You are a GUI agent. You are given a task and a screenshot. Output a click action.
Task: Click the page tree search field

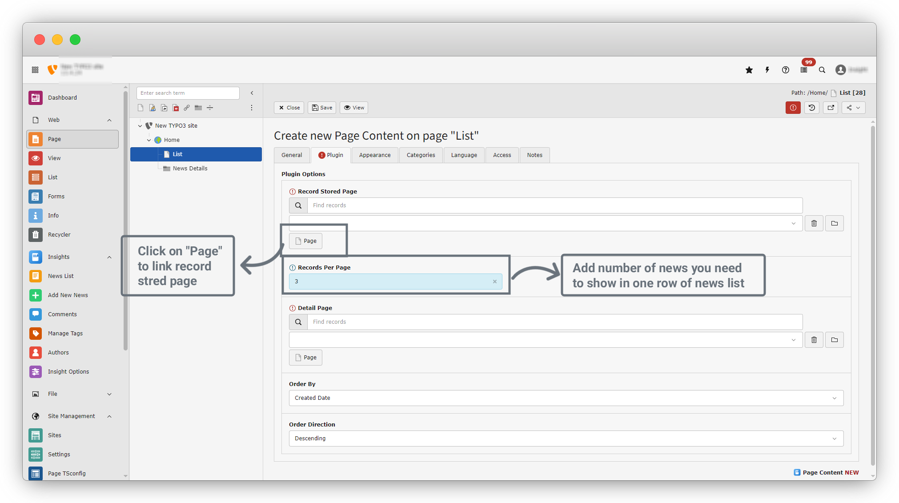(x=188, y=93)
